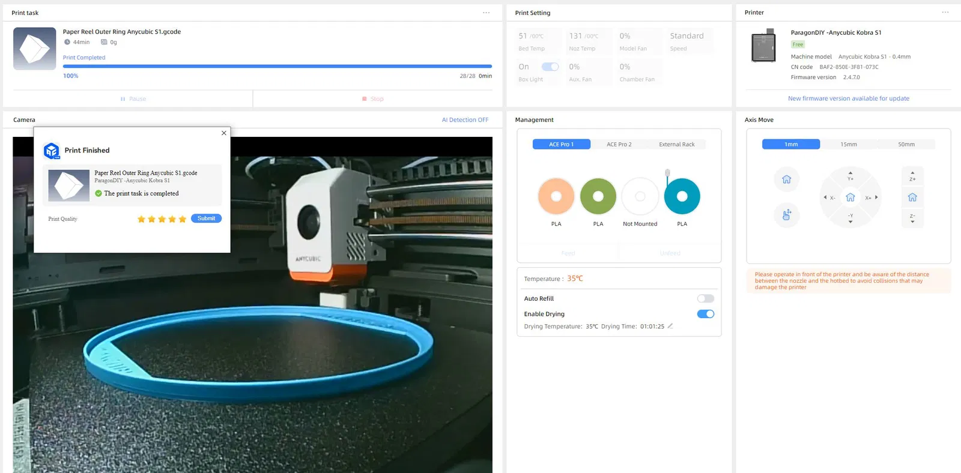Screen dimensions: 961x473
Task: Click the model thumbnail in the Print task panel
Action: click(x=35, y=49)
